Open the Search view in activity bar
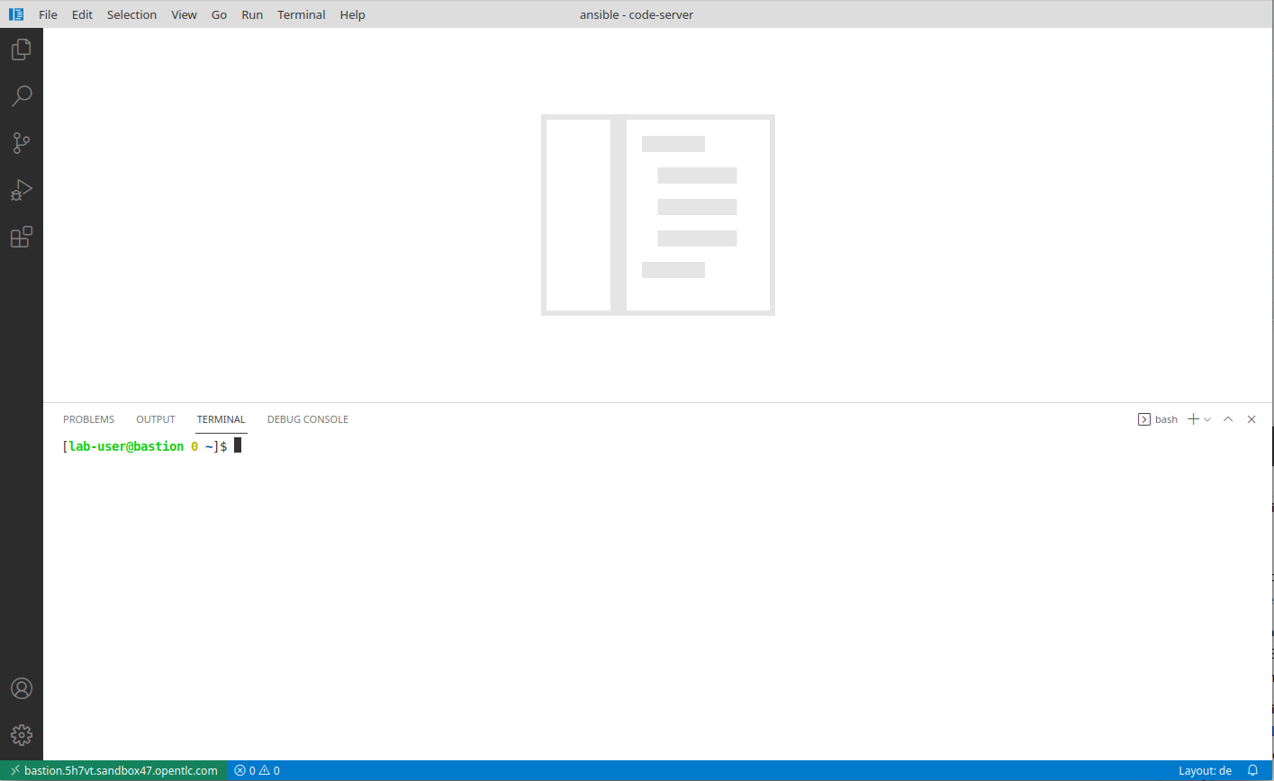 22,96
